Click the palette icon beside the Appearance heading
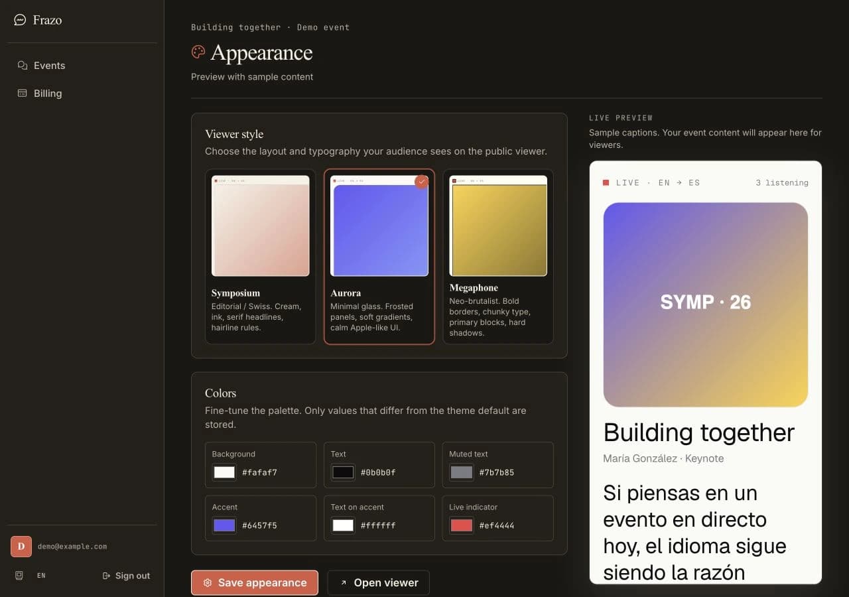This screenshot has width=849, height=597. coord(198,52)
